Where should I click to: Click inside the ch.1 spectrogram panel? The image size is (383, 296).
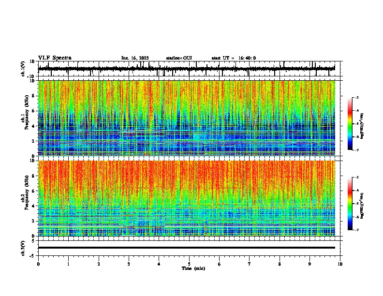tap(187, 118)
